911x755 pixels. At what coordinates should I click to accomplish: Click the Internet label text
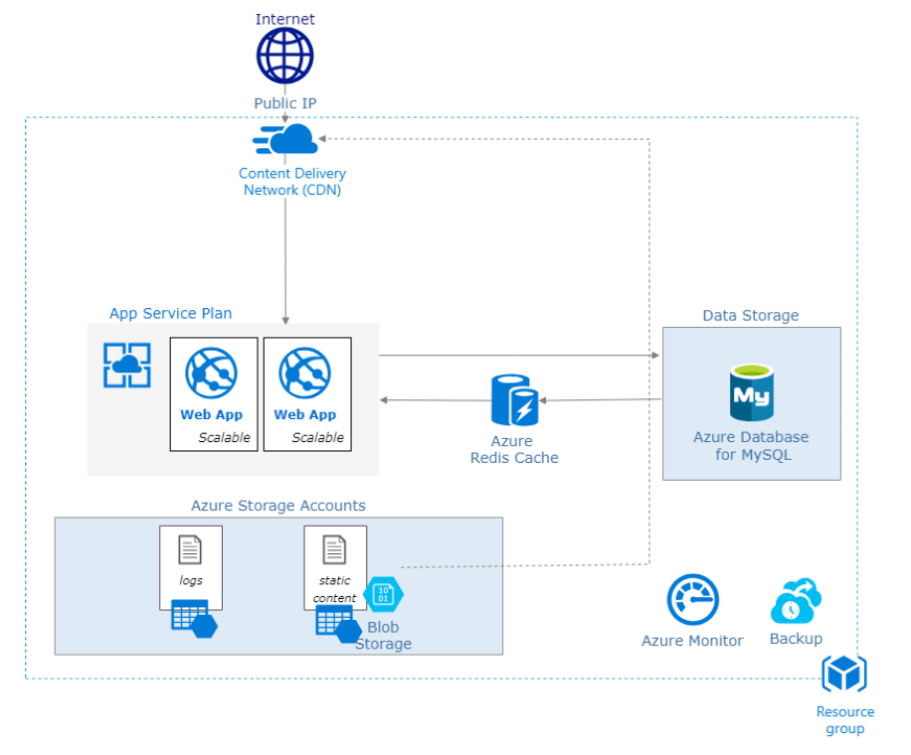pos(284,19)
